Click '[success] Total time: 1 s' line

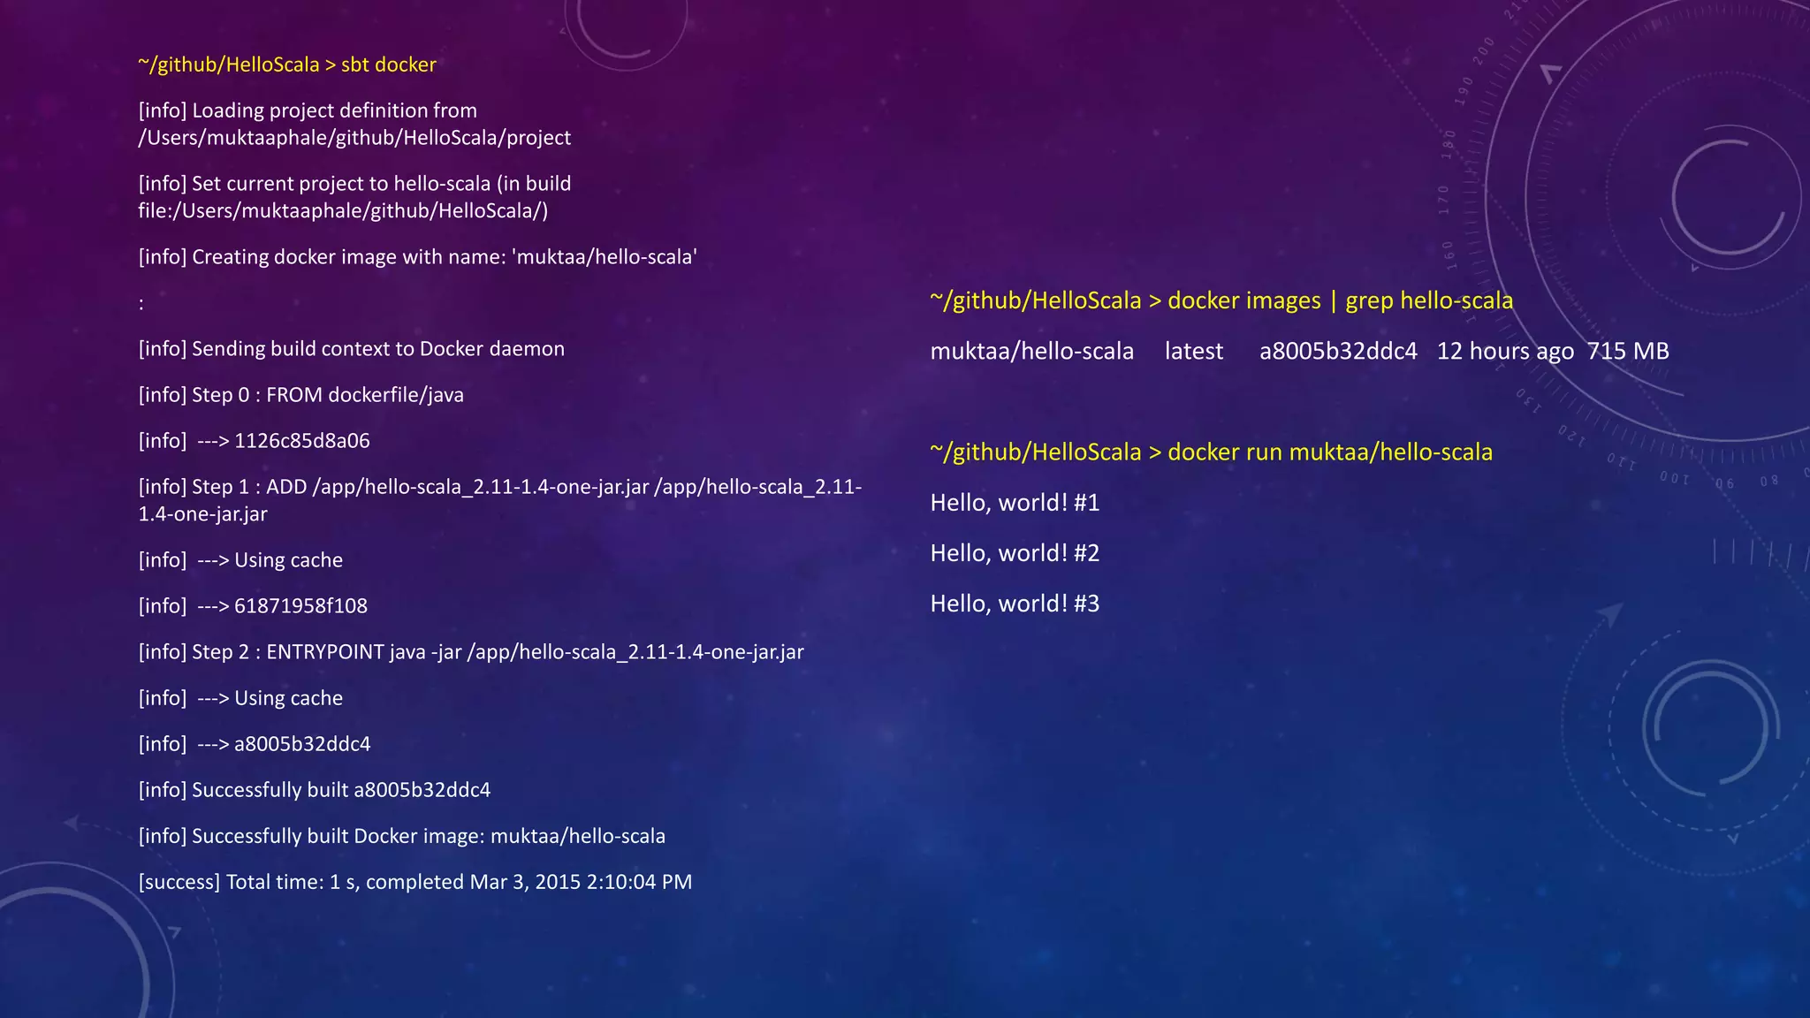(415, 882)
